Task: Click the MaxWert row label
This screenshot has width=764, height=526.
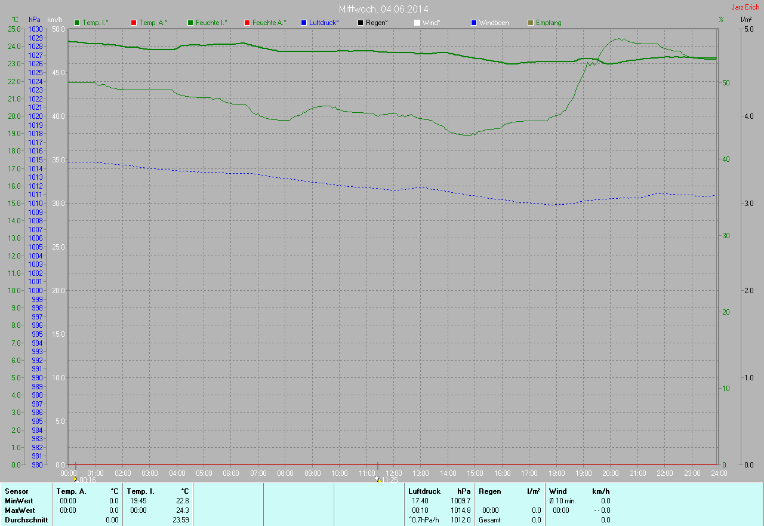Action: click(x=20, y=510)
